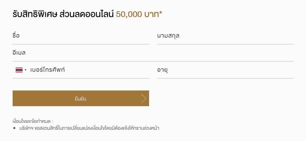Click the Thai flag country icon
Viewport: 306px width, 141px height.
pos(19,70)
